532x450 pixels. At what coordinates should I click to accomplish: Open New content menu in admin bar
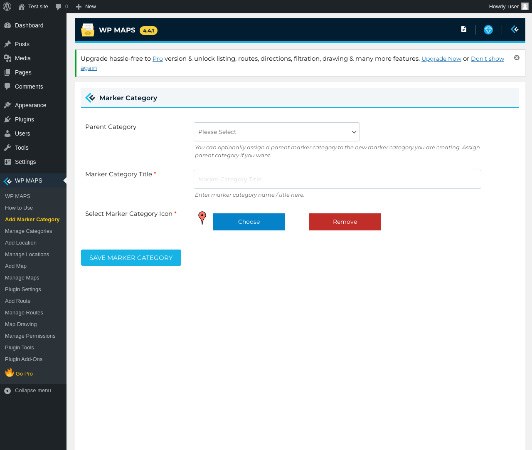[86, 7]
